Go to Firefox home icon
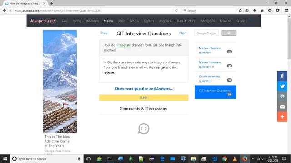 point(262,10)
